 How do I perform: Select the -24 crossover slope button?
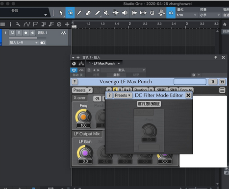tap(97, 98)
